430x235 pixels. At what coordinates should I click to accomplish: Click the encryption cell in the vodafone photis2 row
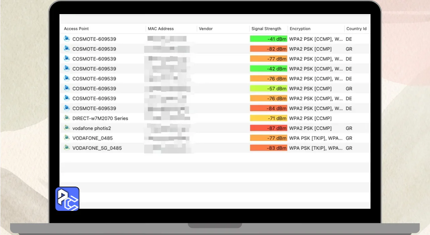point(310,128)
